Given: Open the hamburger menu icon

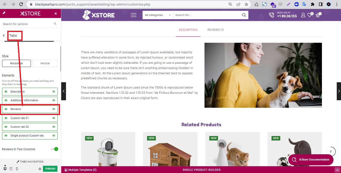Looking at the screenshot, I should click(x=134, y=15).
